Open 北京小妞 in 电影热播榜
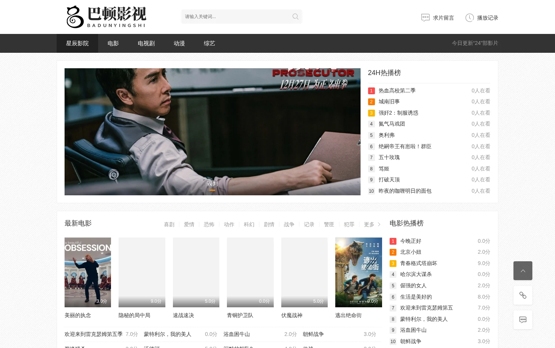Image resolution: width=555 pixels, height=348 pixels. (x=411, y=252)
